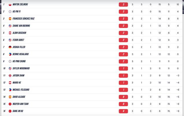
Task: Click the red points badge in Joshua Filler's row
Action: click(x=123, y=47)
